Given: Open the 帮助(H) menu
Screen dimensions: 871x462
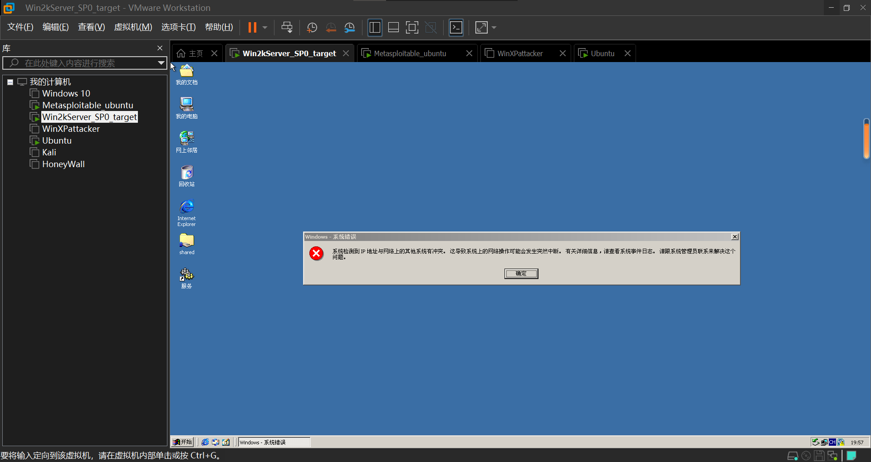Looking at the screenshot, I should (219, 27).
